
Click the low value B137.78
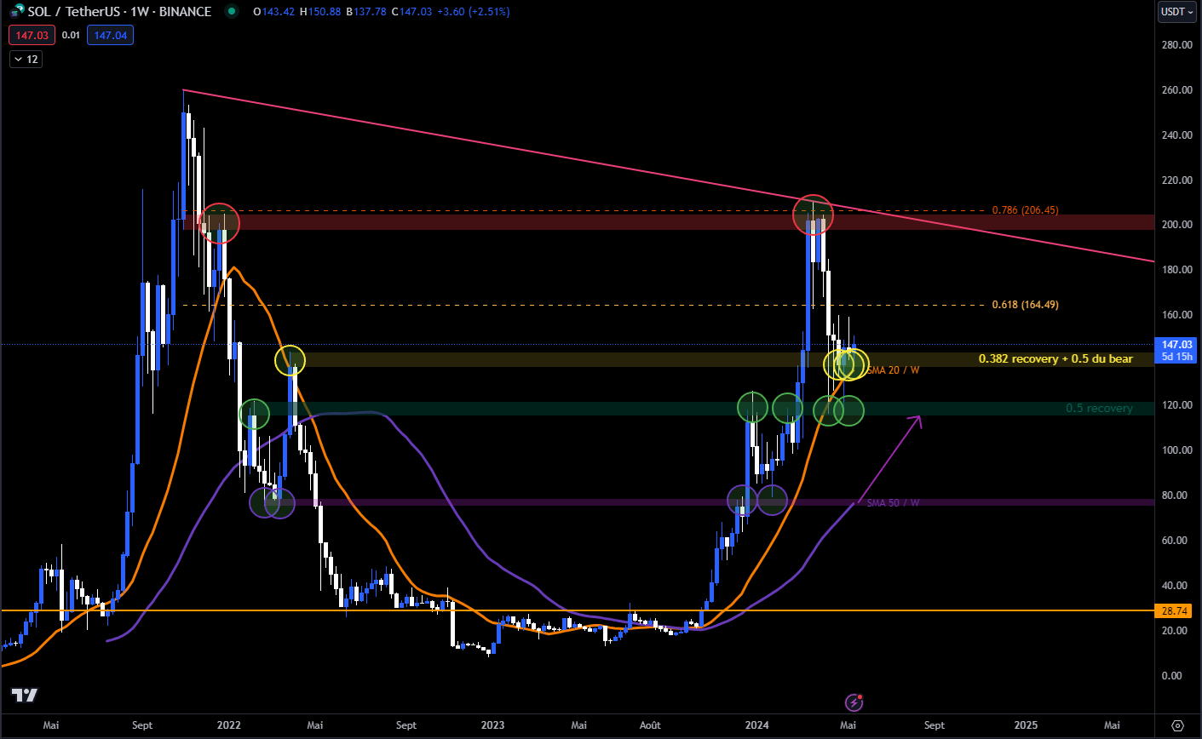point(366,12)
